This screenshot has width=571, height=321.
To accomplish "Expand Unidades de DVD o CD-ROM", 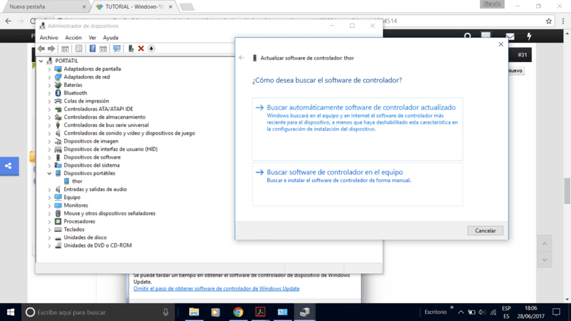I will click(49, 246).
